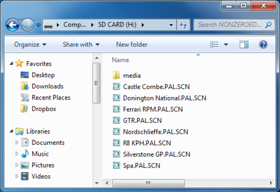Image resolution: width=280 pixels, height=192 pixels.
Task: Click the Desktop icon in Favorites
Action: [24, 75]
